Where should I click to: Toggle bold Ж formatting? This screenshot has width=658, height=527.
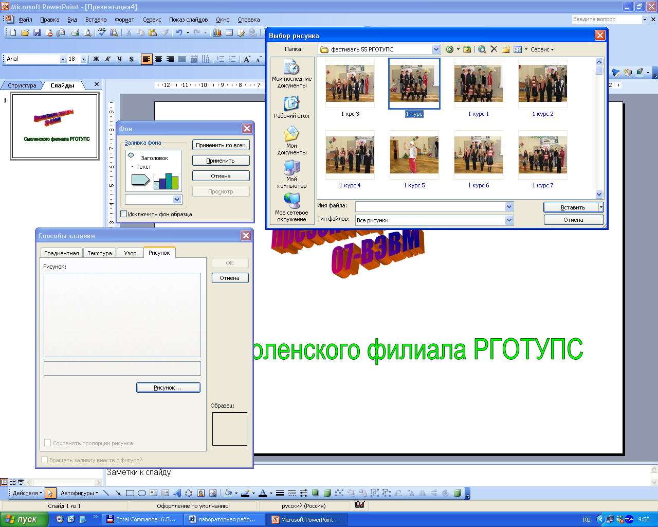click(x=96, y=59)
